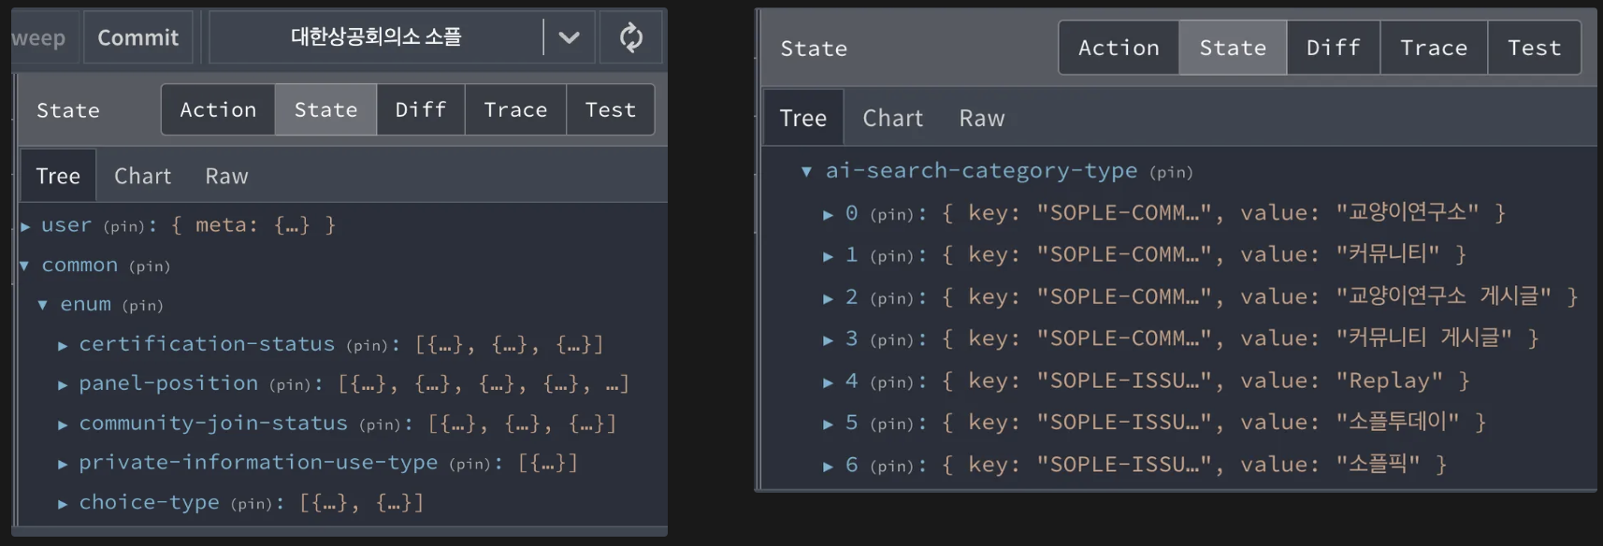Click the community-join-status key text
The height and width of the screenshot is (546, 1603).
(213, 424)
